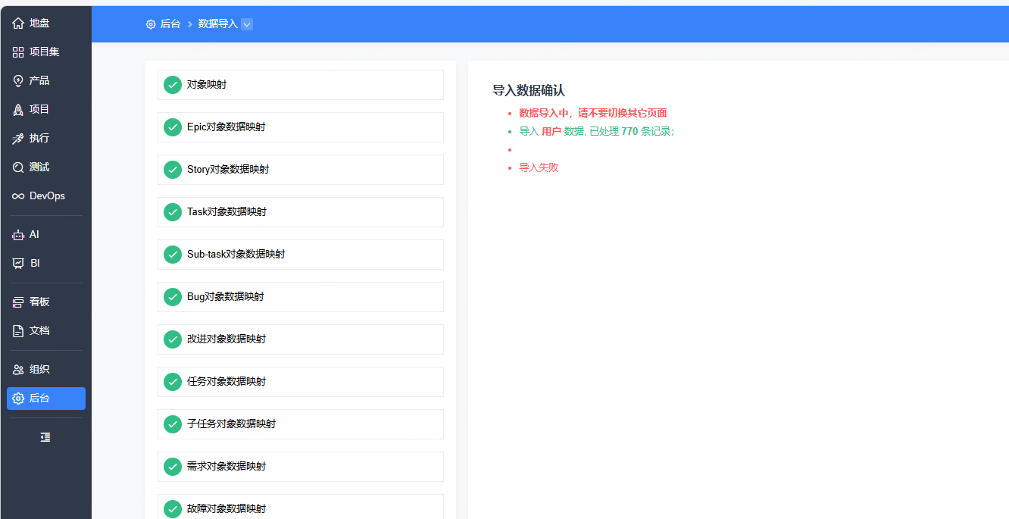Click the 导入失败 error message

point(539,167)
